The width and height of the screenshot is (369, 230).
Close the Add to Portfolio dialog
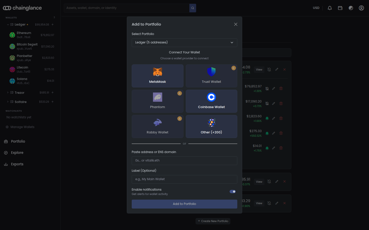[x=236, y=24]
